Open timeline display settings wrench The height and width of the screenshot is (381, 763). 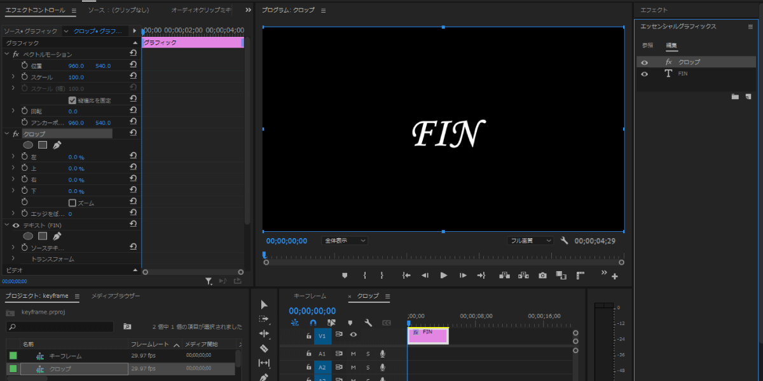tap(368, 323)
